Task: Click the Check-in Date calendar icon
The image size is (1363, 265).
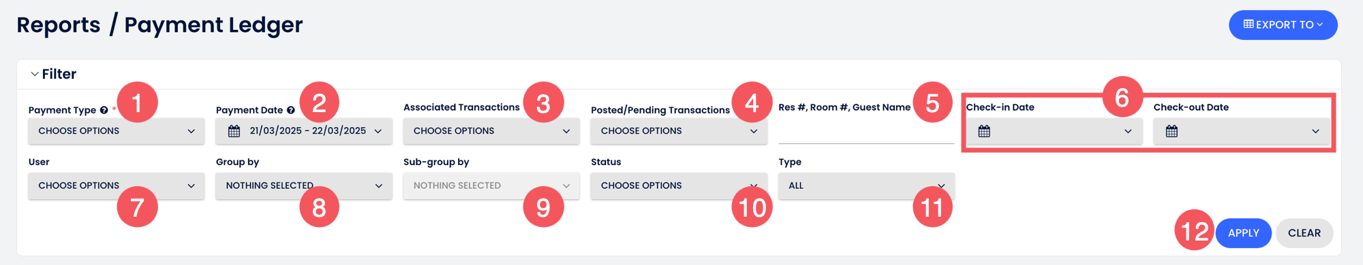Action: point(984,131)
